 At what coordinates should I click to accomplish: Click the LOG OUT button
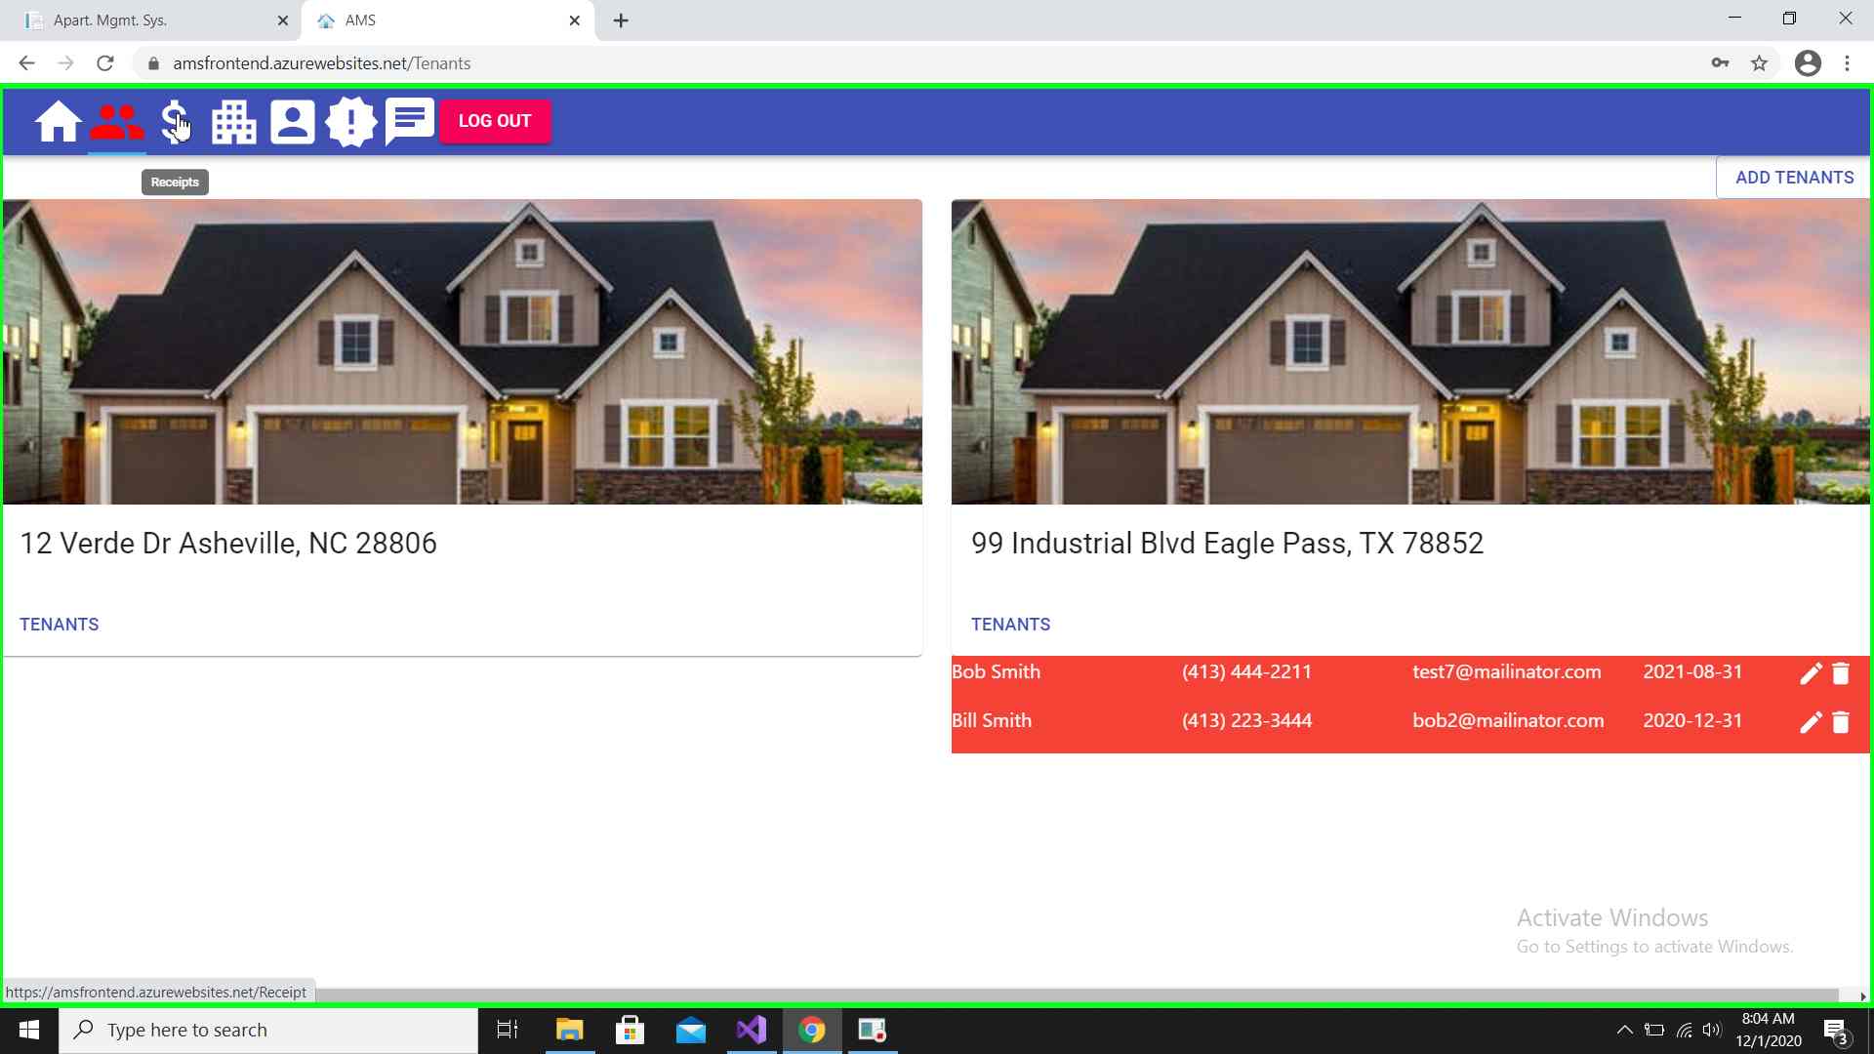pyautogui.click(x=495, y=121)
